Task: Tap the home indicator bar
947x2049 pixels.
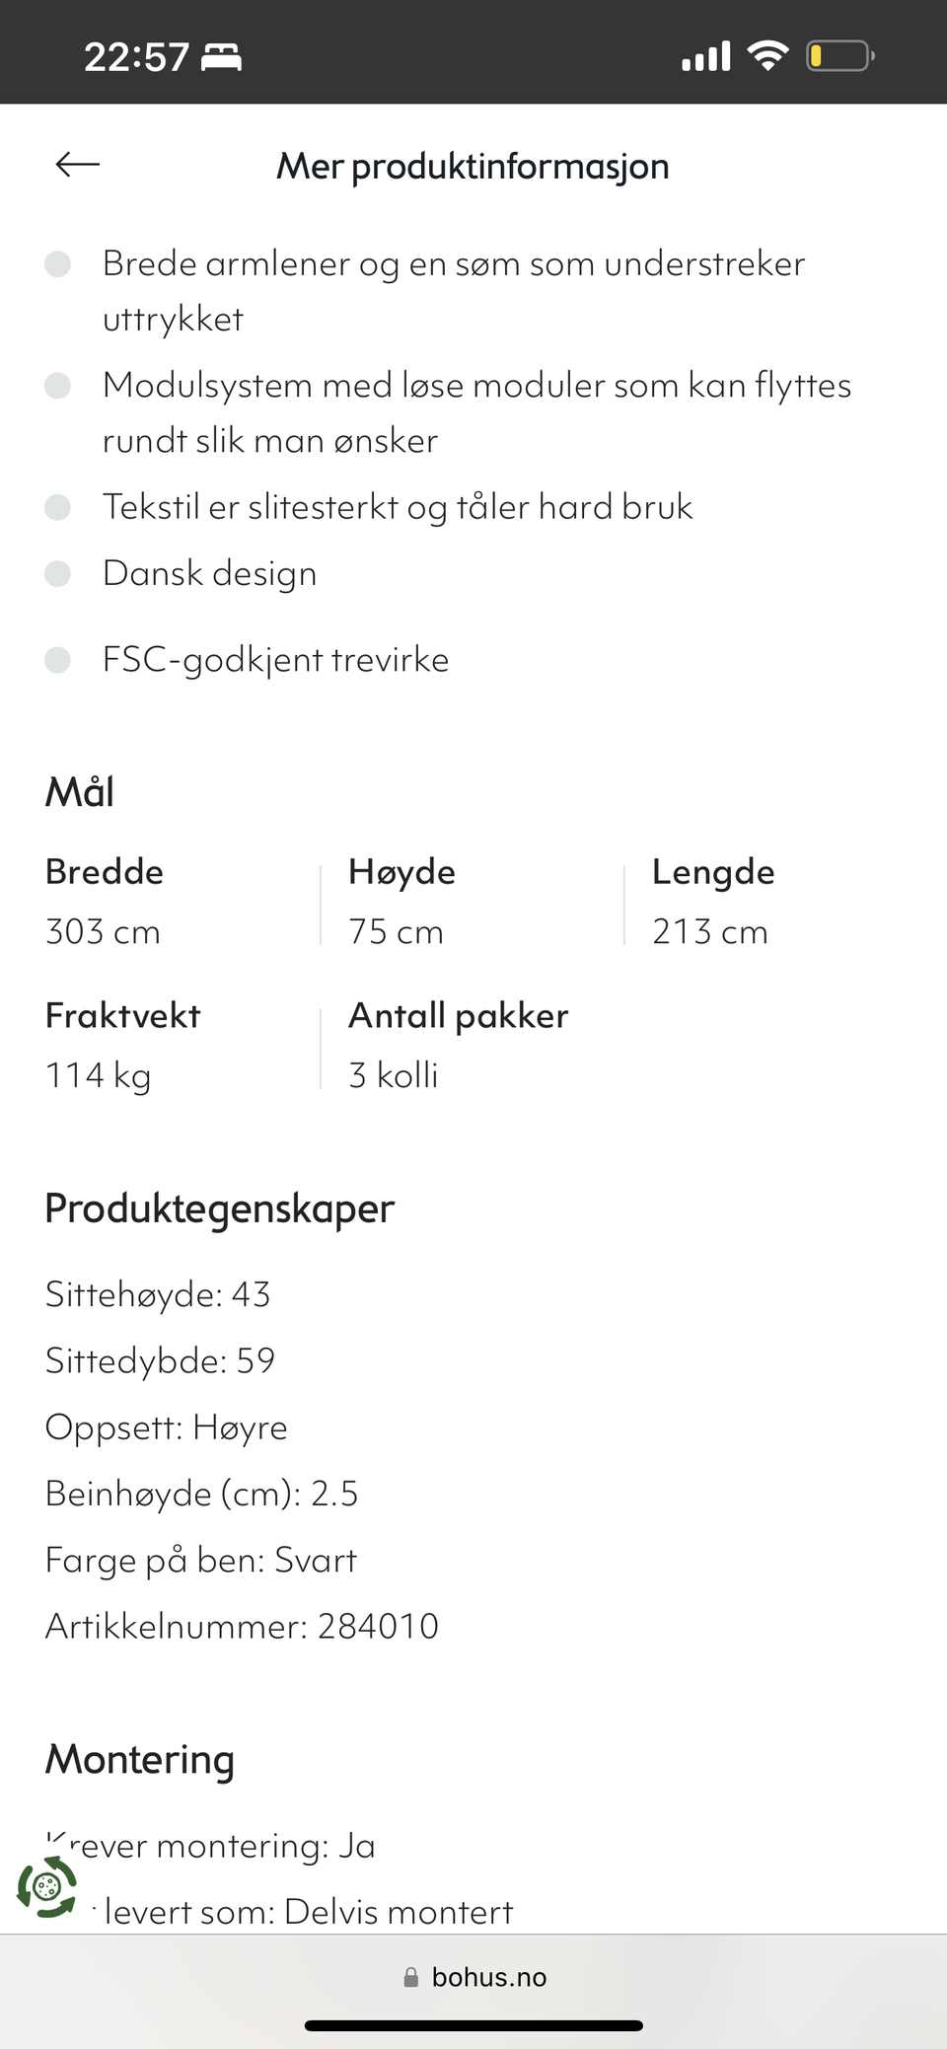Action: pyautogui.click(x=473, y=2025)
